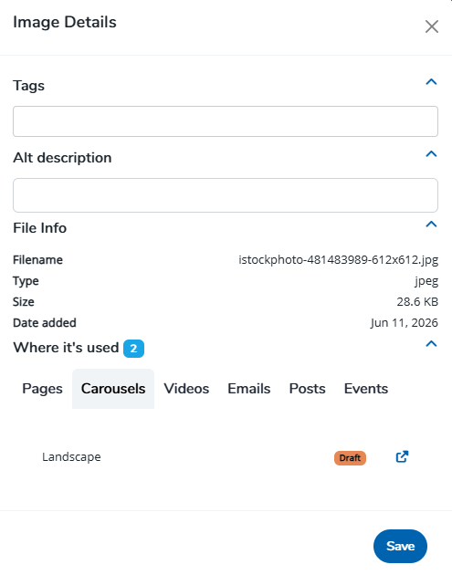Collapse the Tags section
The width and height of the screenshot is (452, 575).
point(431,82)
